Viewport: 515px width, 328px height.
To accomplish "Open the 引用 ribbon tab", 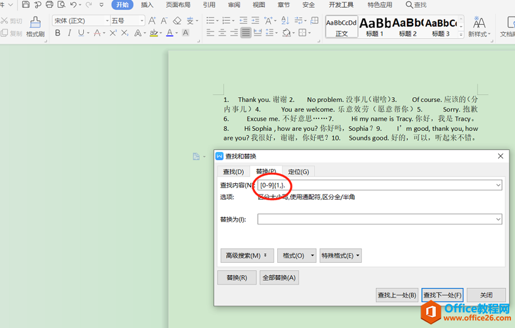I will coord(209,5).
